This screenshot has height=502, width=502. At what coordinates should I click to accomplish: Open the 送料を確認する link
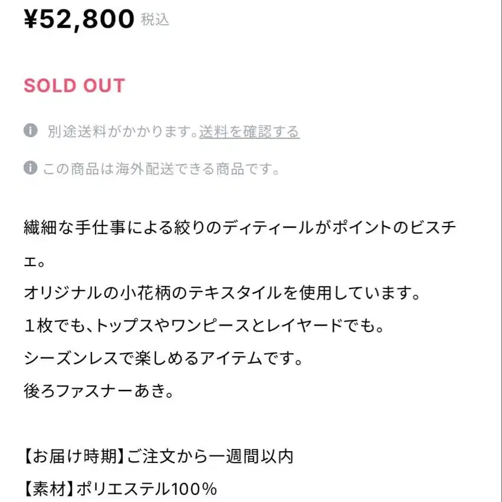250,132
